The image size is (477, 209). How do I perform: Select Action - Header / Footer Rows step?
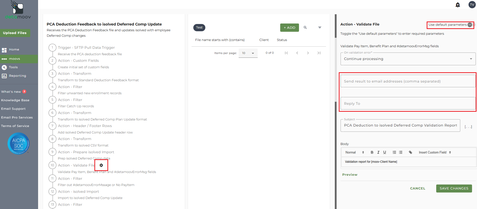85,126
